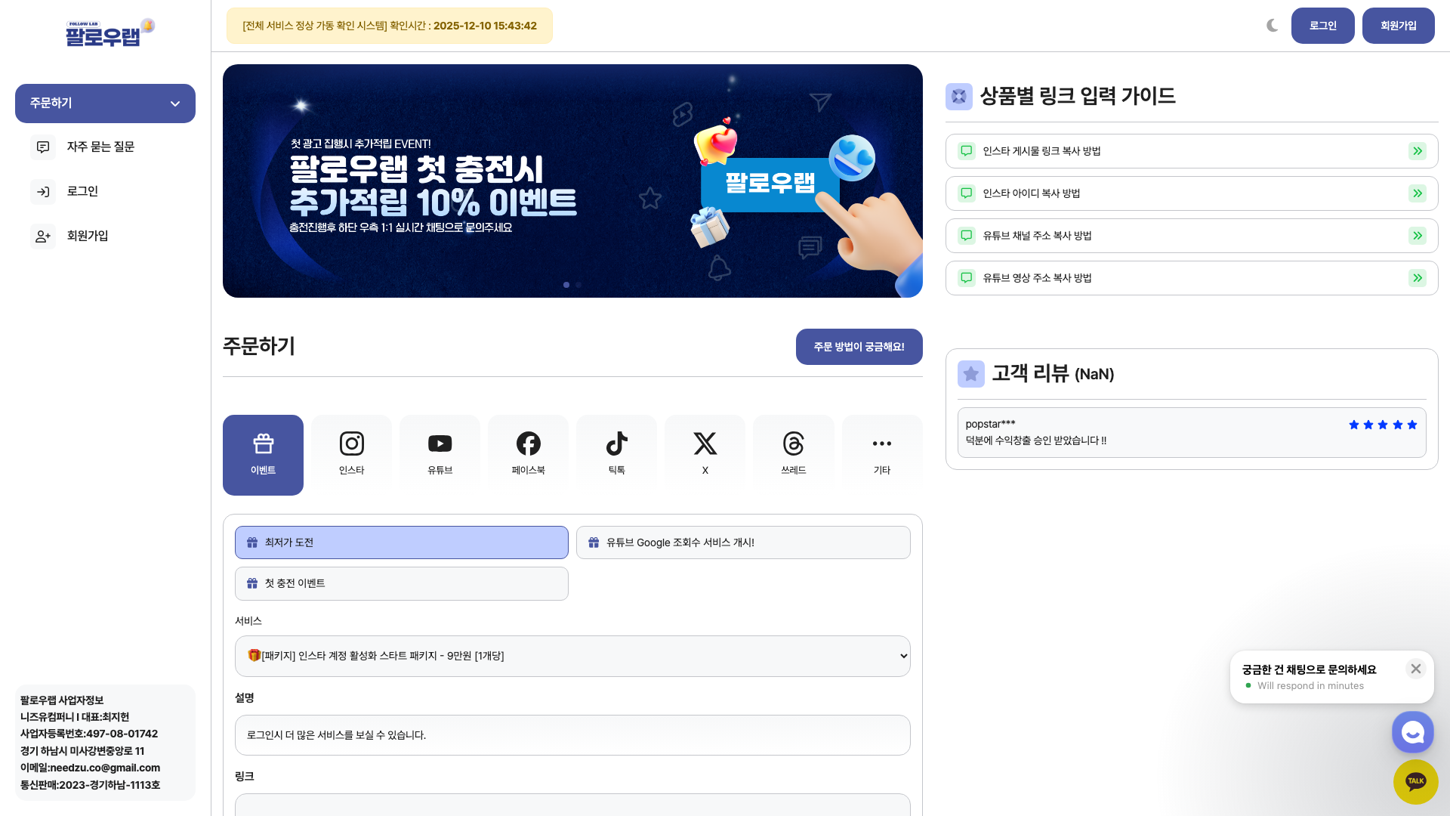
Task: Toggle dark mode moon icon
Action: pyautogui.click(x=1273, y=26)
